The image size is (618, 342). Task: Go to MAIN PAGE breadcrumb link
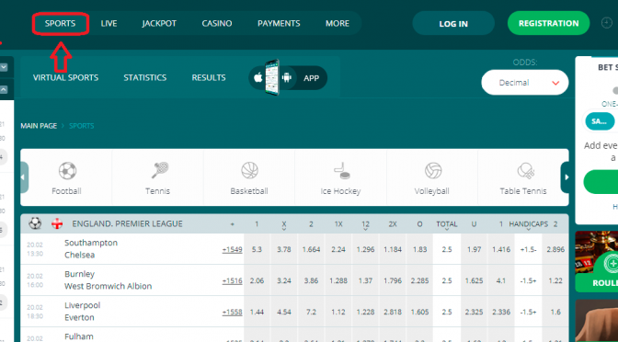pyautogui.click(x=39, y=126)
